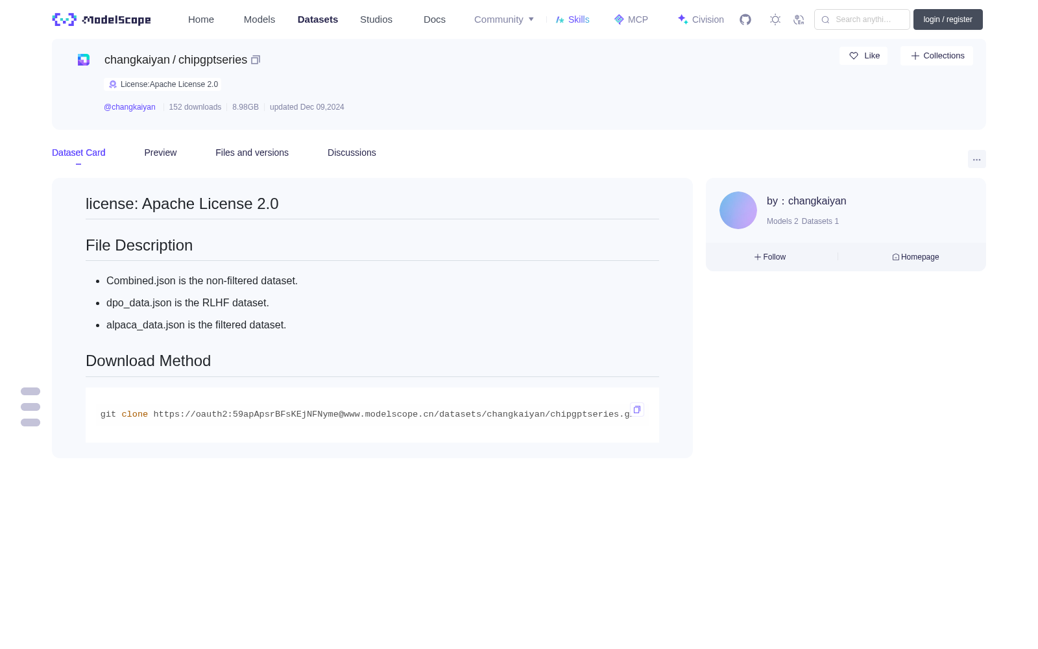Viewport: 1038px width, 649px height.
Task: Click the search magnifier icon
Action: tap(825, 19)
